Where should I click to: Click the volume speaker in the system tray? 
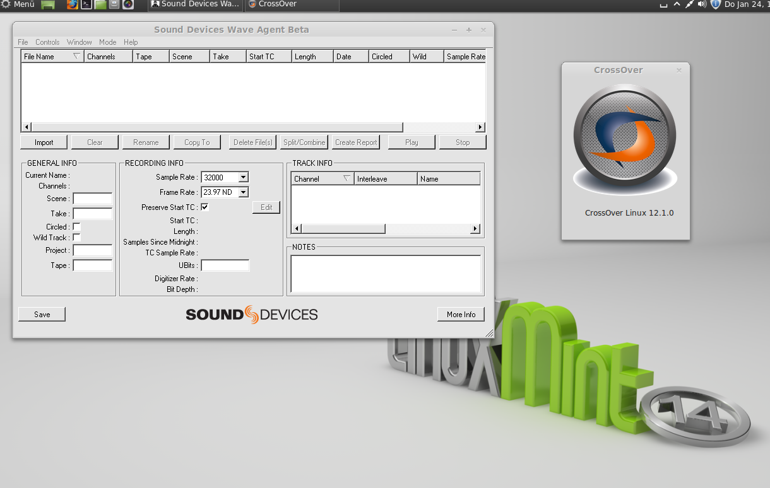702,4
